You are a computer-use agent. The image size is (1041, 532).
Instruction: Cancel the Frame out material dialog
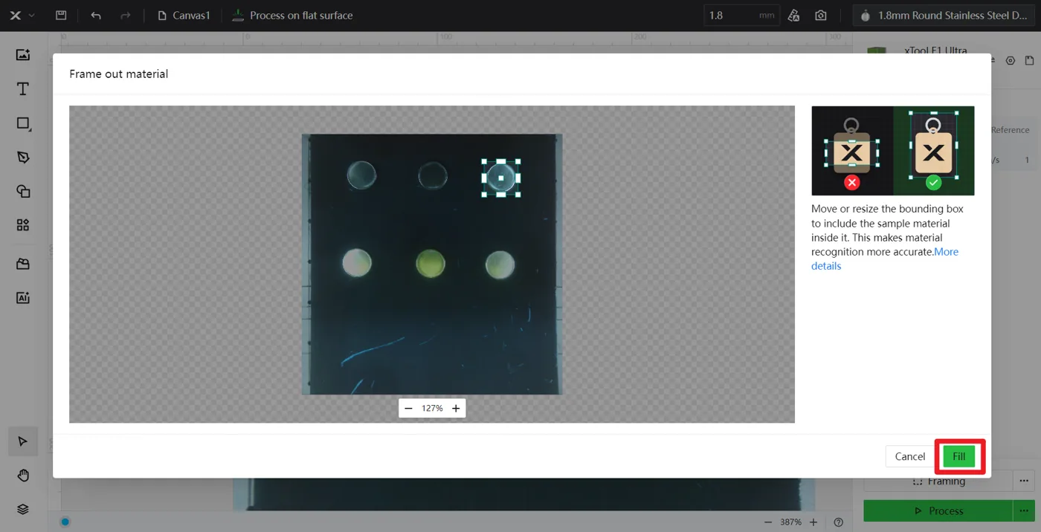(x=909, y=457)
